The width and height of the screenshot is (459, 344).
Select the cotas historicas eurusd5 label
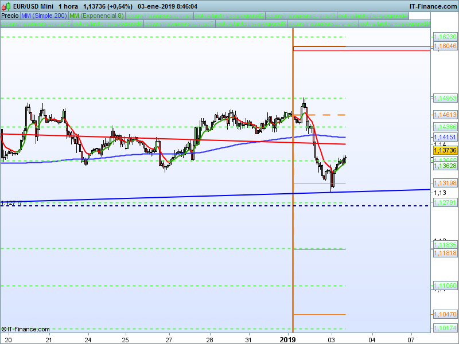pos(36,24)
